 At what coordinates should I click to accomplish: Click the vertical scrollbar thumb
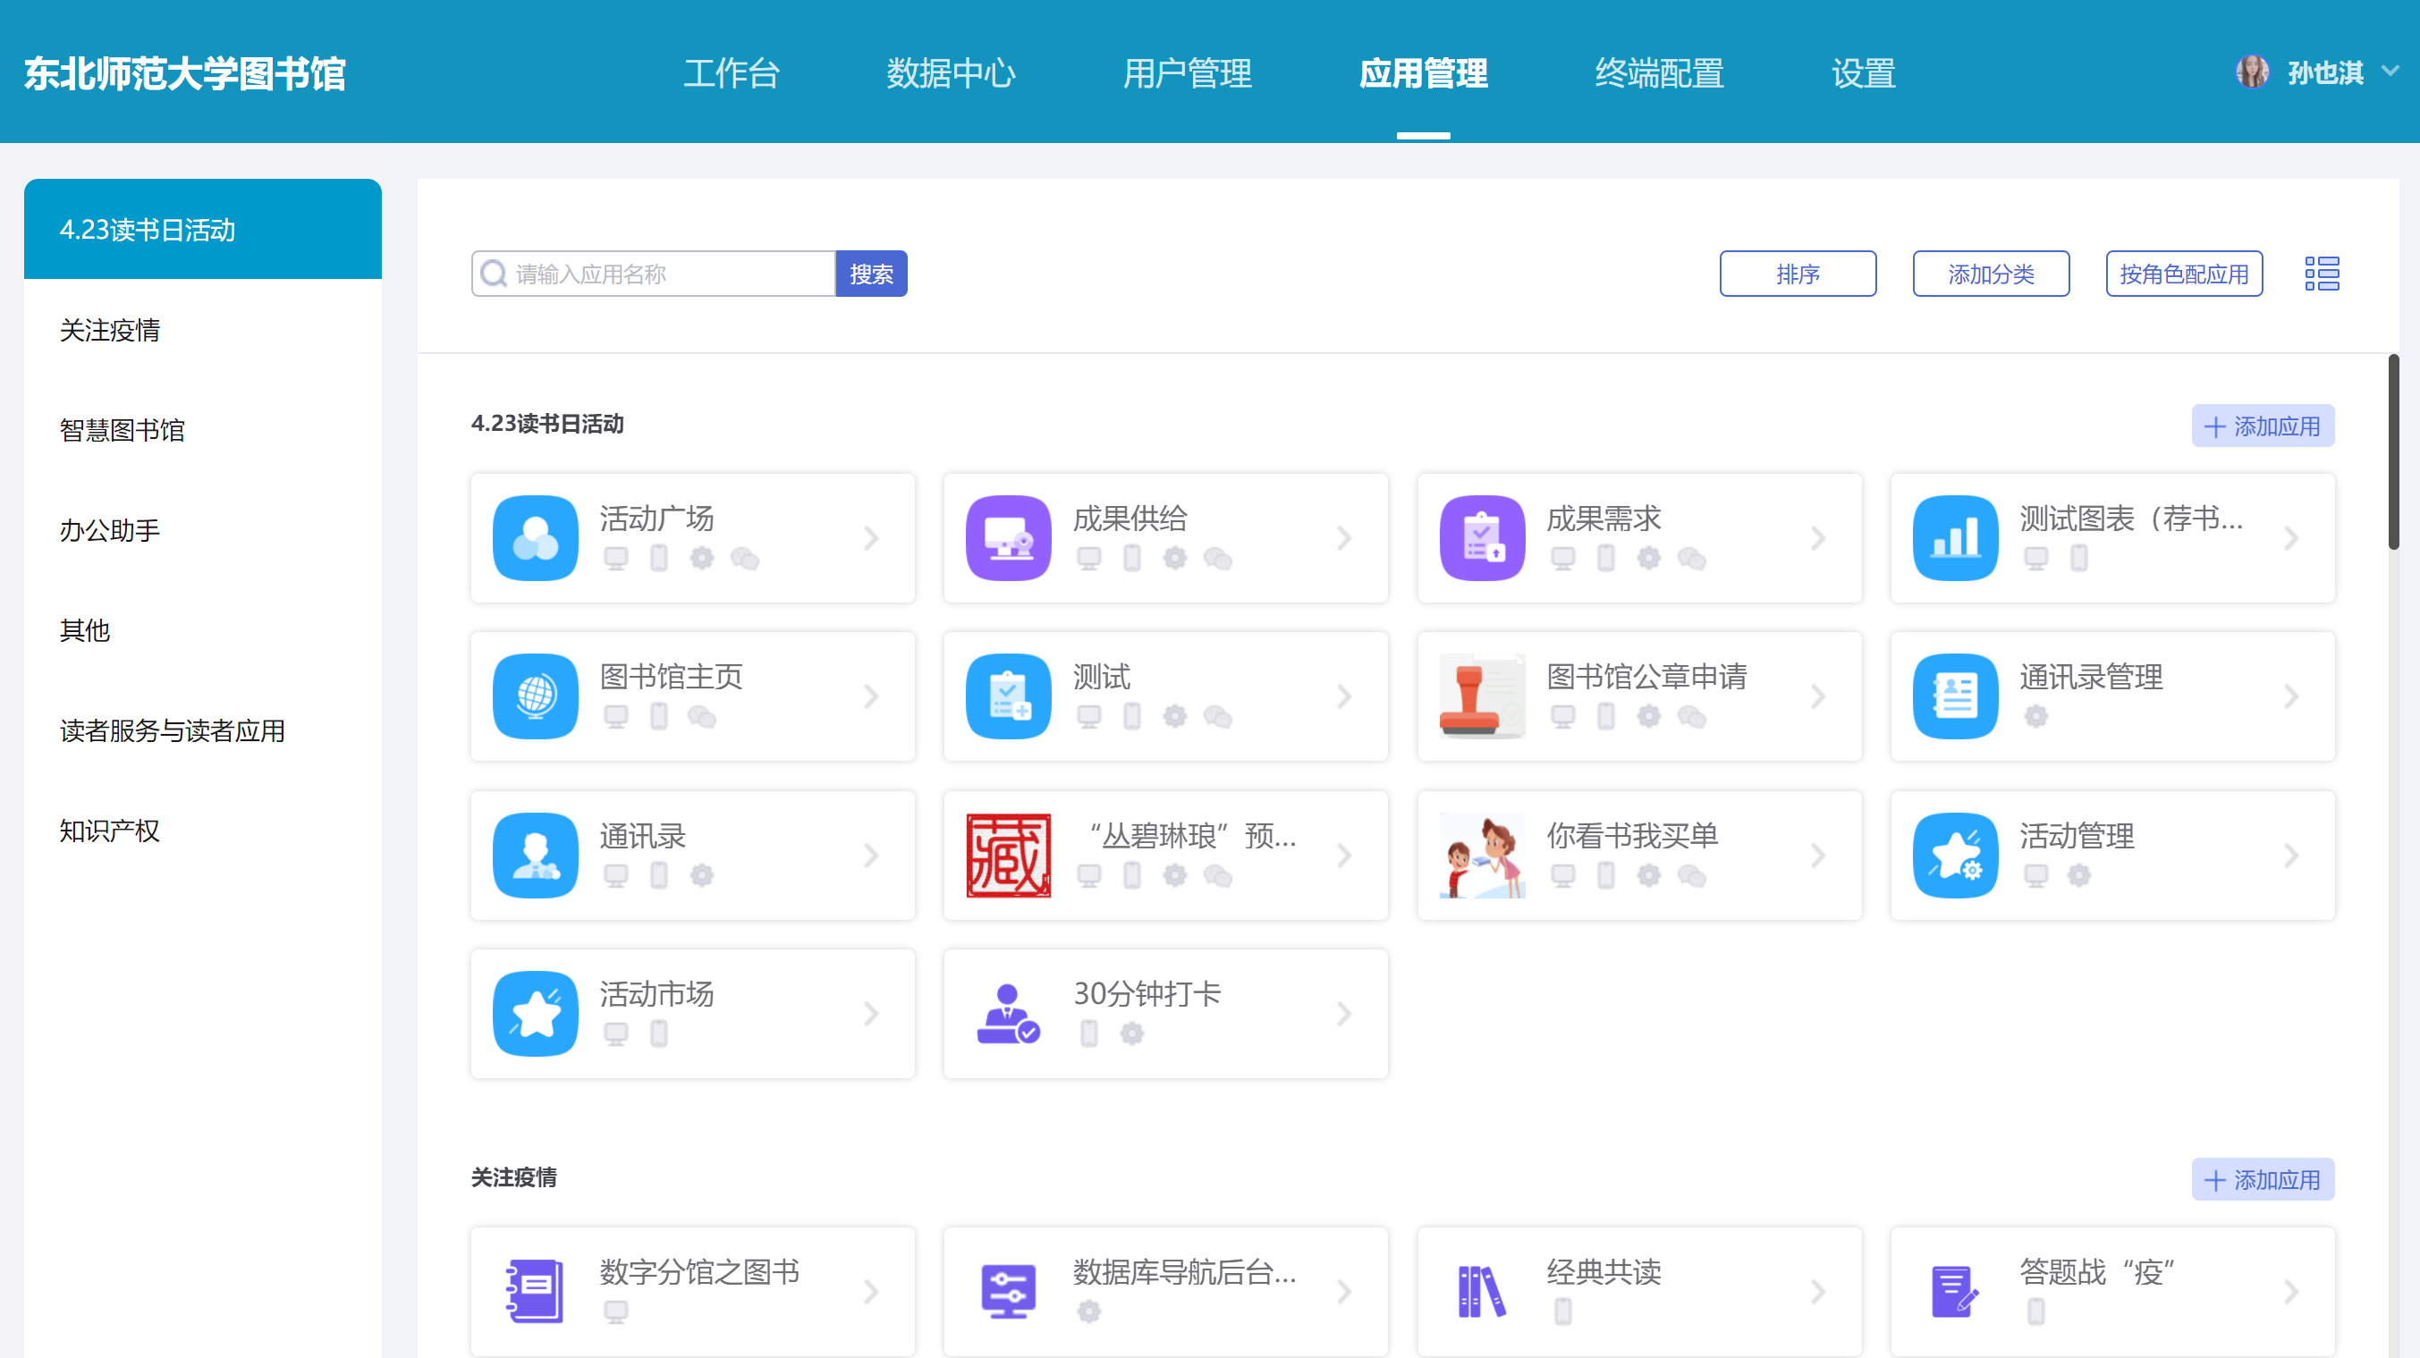pos(2394,451)
